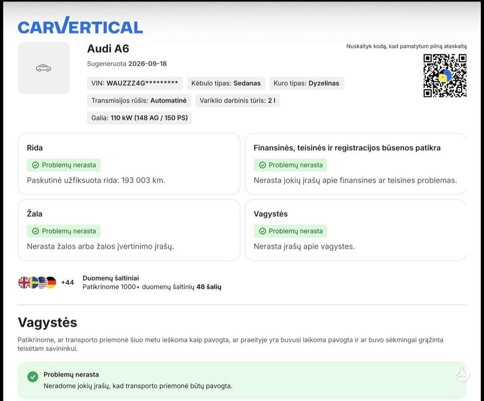Select the Kėbulo tipas: Sedanas chip
This screenshot has width=484, height=401.
[226, 83]
